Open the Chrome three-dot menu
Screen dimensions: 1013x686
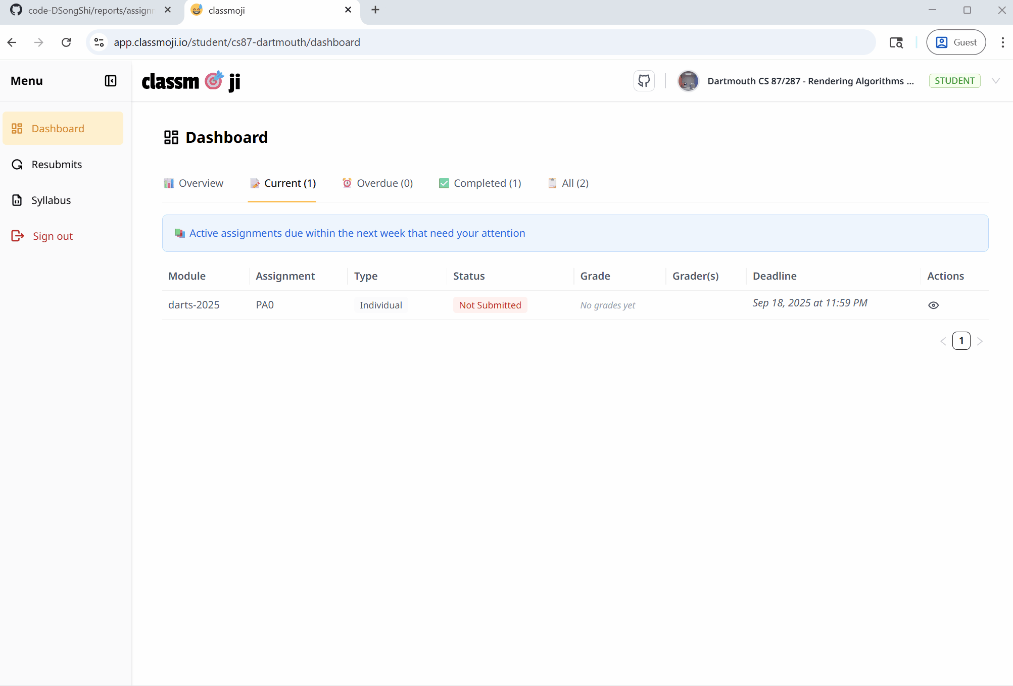point(1002,42)
